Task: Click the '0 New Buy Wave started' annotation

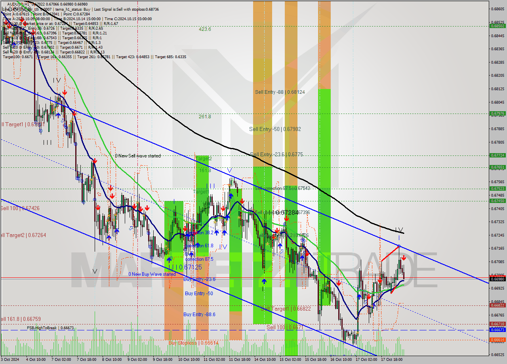Action: [152, 274]
